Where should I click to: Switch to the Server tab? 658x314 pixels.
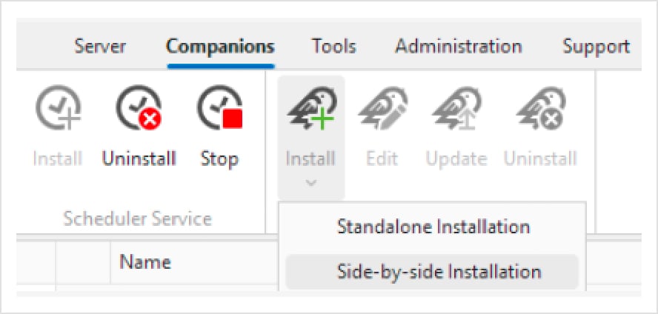[x=100, y=46]
